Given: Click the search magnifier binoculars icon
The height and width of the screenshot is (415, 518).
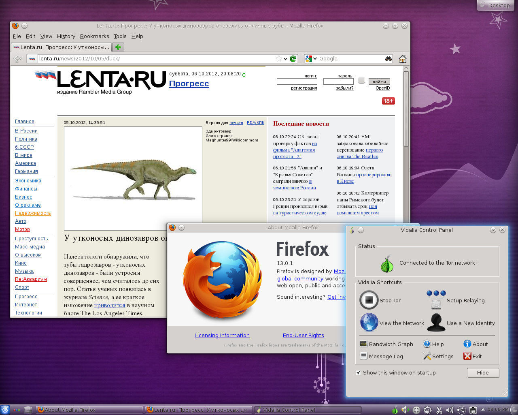Looking at the screenshot, I should [388, 59].
